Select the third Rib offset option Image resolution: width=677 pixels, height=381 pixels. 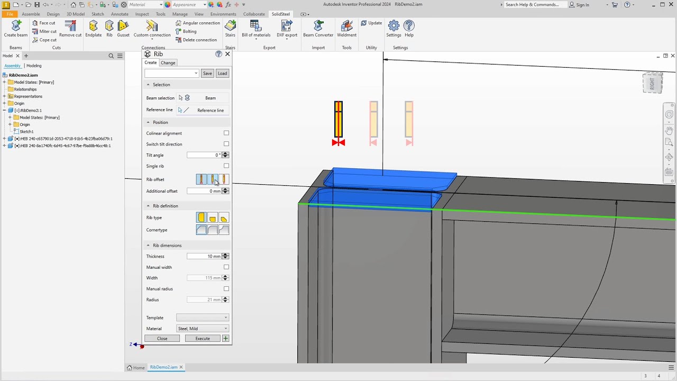click(224, 179)
